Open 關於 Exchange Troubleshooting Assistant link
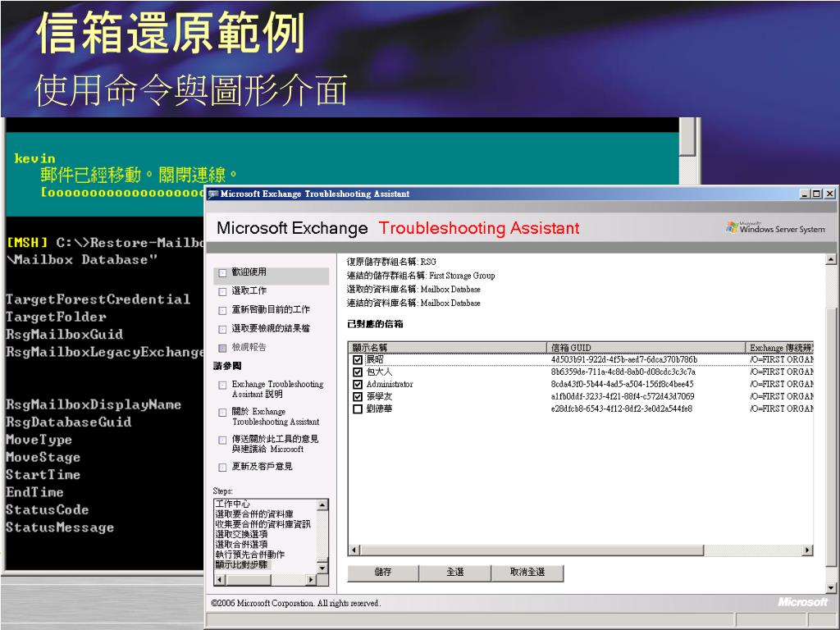 pos(276,417)
